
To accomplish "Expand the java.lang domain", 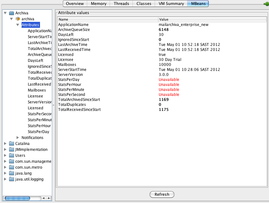I will point(5,173).
